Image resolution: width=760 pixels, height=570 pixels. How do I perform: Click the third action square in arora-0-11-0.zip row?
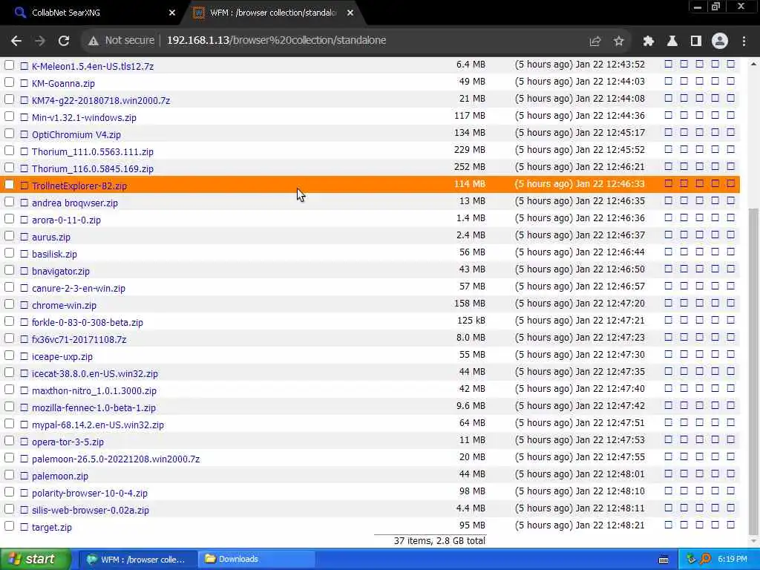(x=699, y=217)
